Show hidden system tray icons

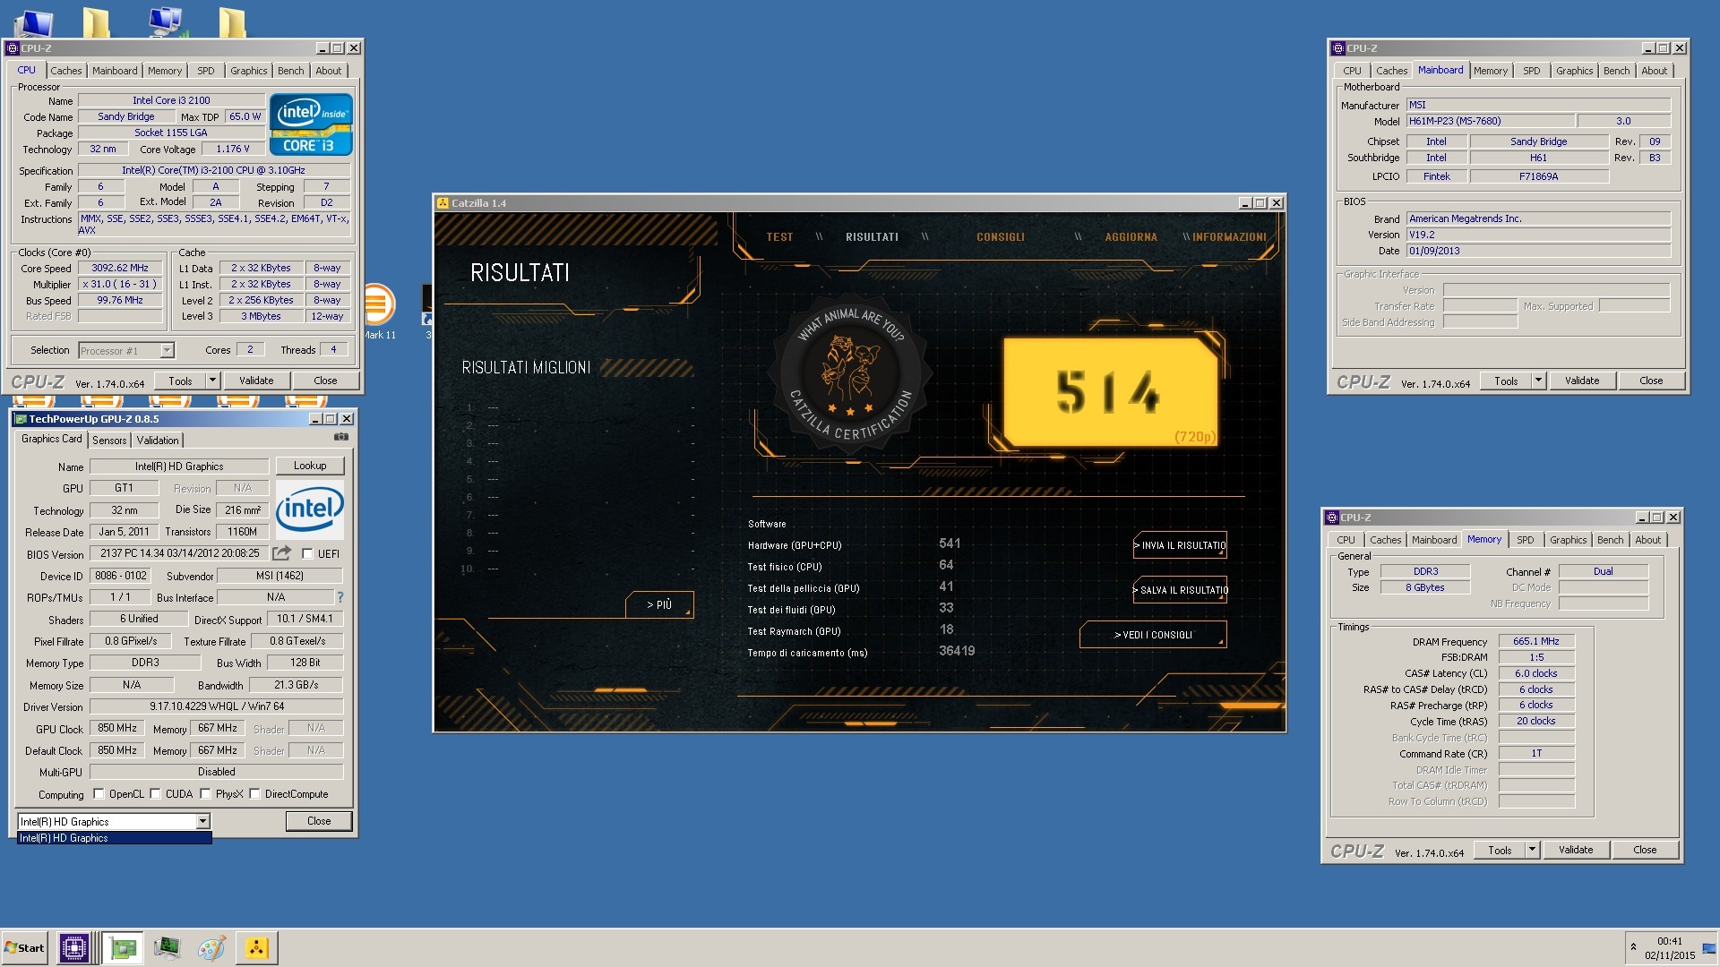[1633, 946]
